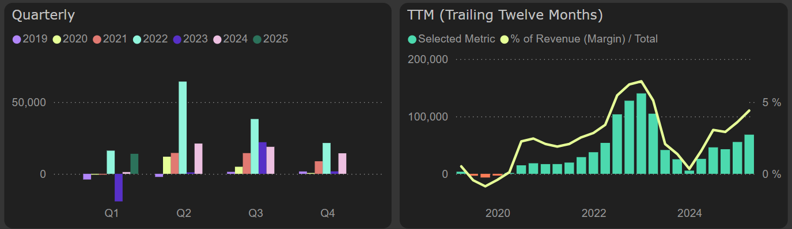This screenshot has width=792, height=229.
Task: Click the 2025 dark green legend marker
Action: click(258, 39)
